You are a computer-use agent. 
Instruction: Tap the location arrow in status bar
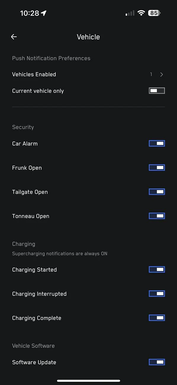coord(44,13)
